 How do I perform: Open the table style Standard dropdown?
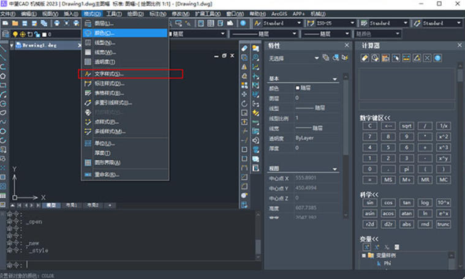pyautogui.click(x=405, y=23)
